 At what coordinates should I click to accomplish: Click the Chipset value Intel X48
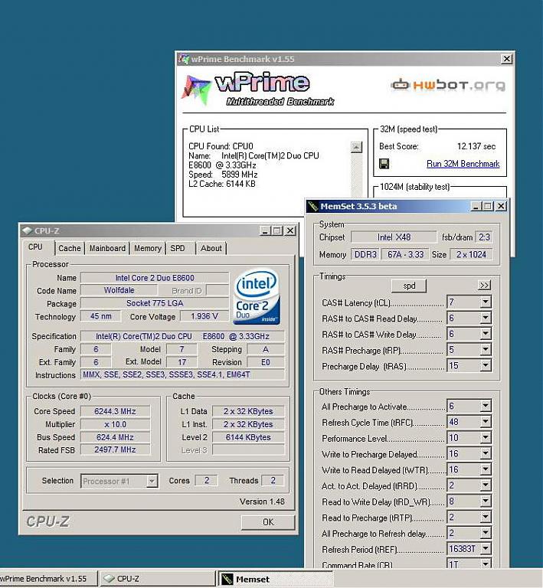(394, 237)
